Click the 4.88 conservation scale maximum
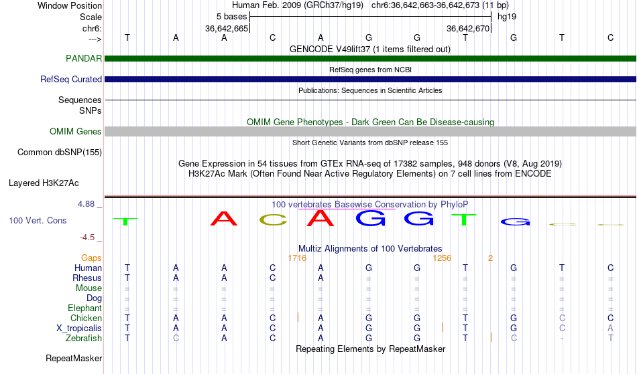Viewport: 637px width, 374px height. (x=86, y=204)
